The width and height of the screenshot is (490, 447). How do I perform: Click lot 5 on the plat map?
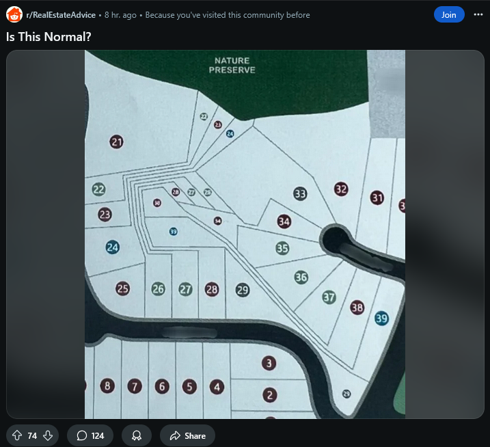click(x=189, y=386)
